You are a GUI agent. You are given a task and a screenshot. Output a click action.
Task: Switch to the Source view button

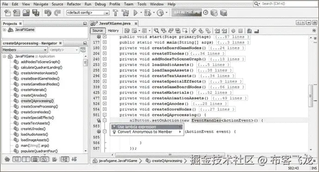coord(98,31)
